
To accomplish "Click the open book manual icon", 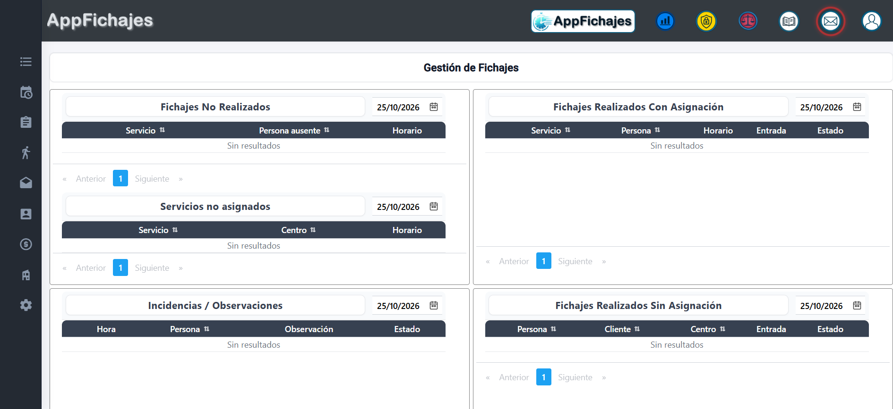I will click(x=789, y=21).
